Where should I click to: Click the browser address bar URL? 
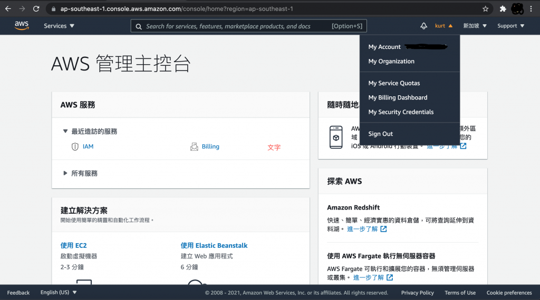point(177,9)
